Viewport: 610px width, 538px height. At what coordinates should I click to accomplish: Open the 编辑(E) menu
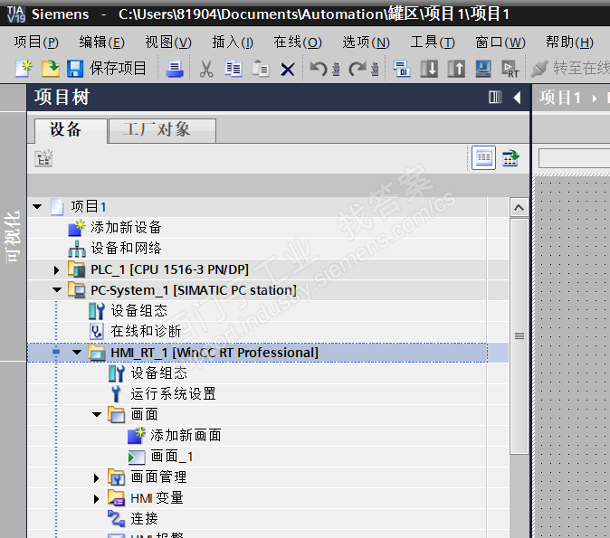point(102,42)
